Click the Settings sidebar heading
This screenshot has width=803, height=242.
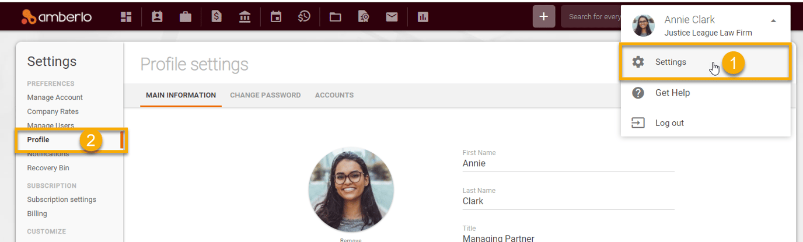(52, 62)
